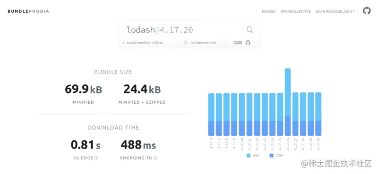Select the 4.17.9 bar in chart
The width and height of the screenshot is (378, 174).
tap(234, 115)
